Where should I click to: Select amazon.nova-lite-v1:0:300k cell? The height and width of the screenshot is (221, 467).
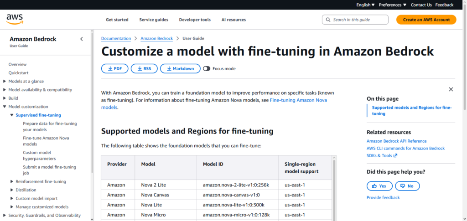[x=238, y=205]
